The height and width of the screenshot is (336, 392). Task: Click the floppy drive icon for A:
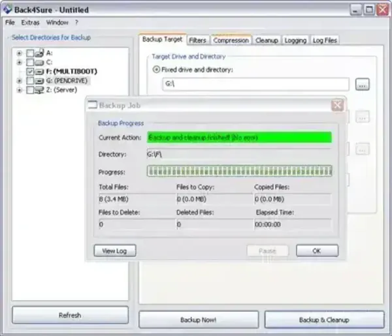pyautogui.click(x=39, y=53)
